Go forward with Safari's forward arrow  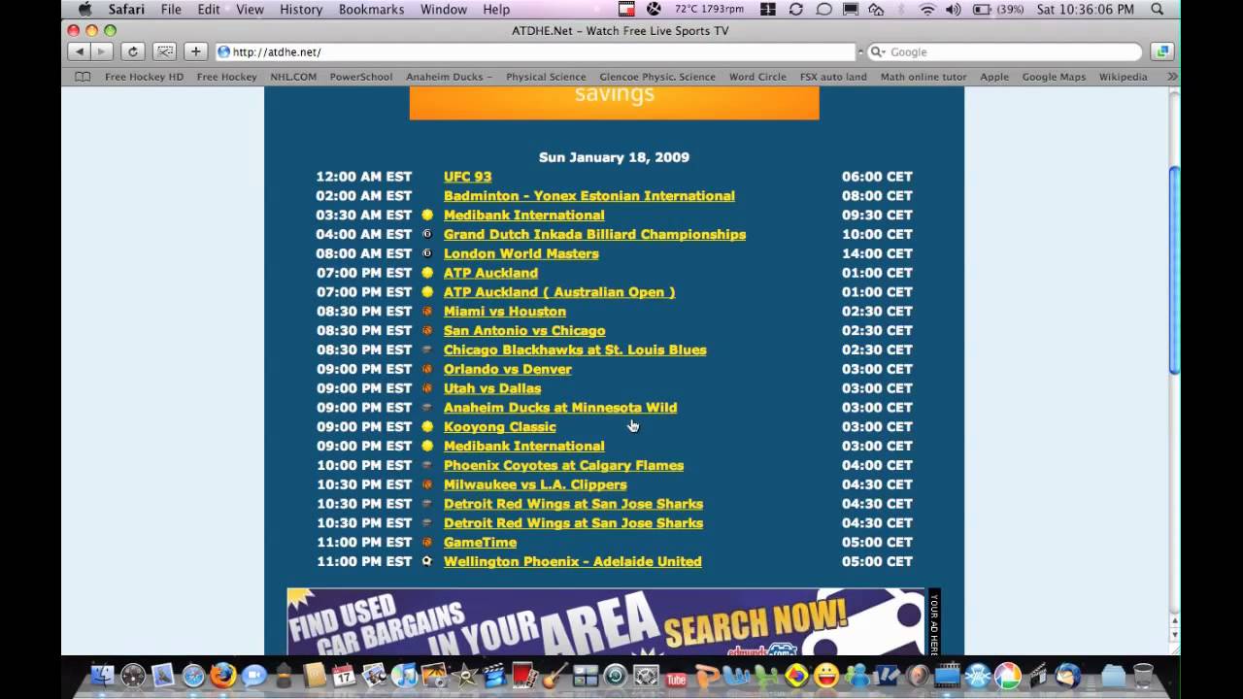coord(102,51)
